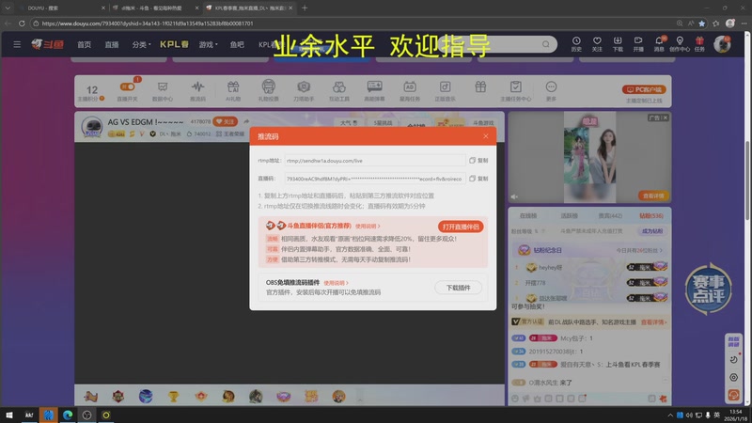Open Microsoft Edge in taskbar
The height and width of the screenshot is (423, 752).
pos(68,415)
